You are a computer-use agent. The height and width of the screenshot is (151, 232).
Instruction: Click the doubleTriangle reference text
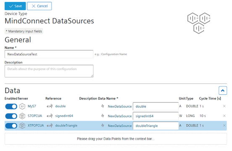(66, 125)
